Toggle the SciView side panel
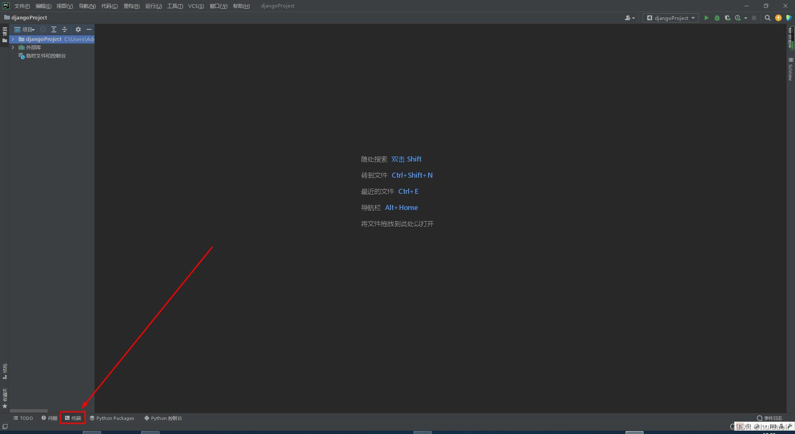Image resolution: width=795 pixels, height=434 pixels. click(790, 69)
